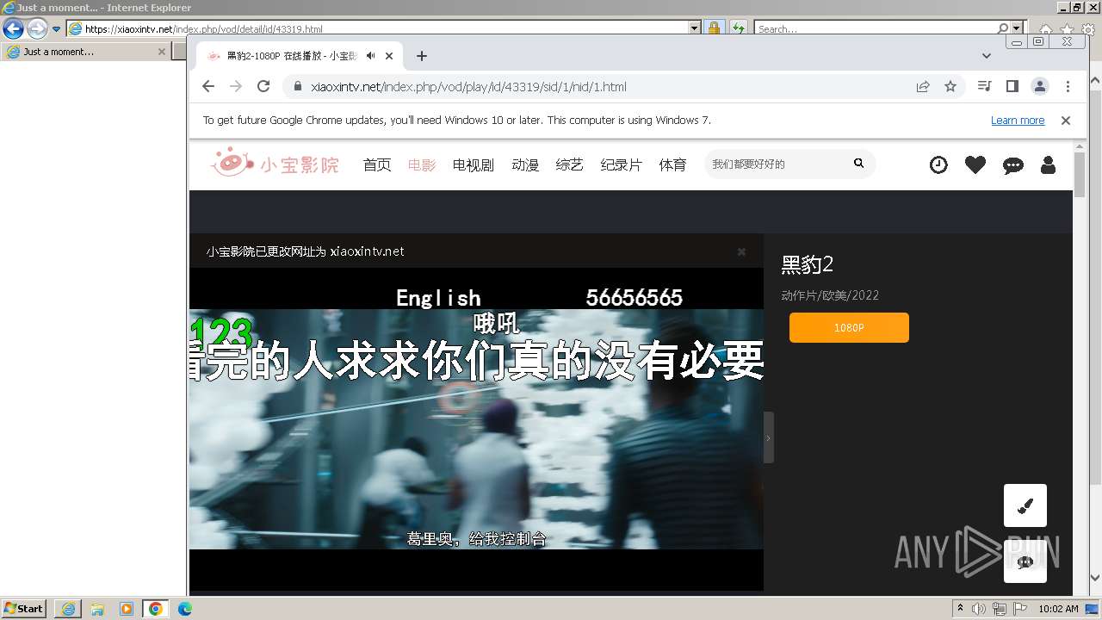Close the 'Just a moment...' IE tab
The image size is (1102, 620).
161,52
